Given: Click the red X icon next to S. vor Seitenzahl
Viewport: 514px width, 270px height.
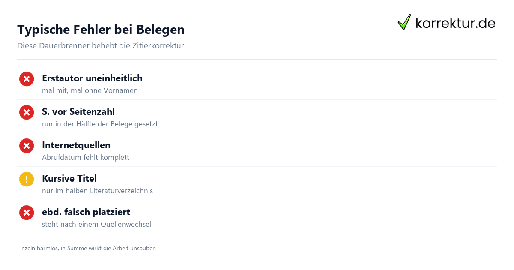Looking at the screenshot, I should [x=27, y=112].
